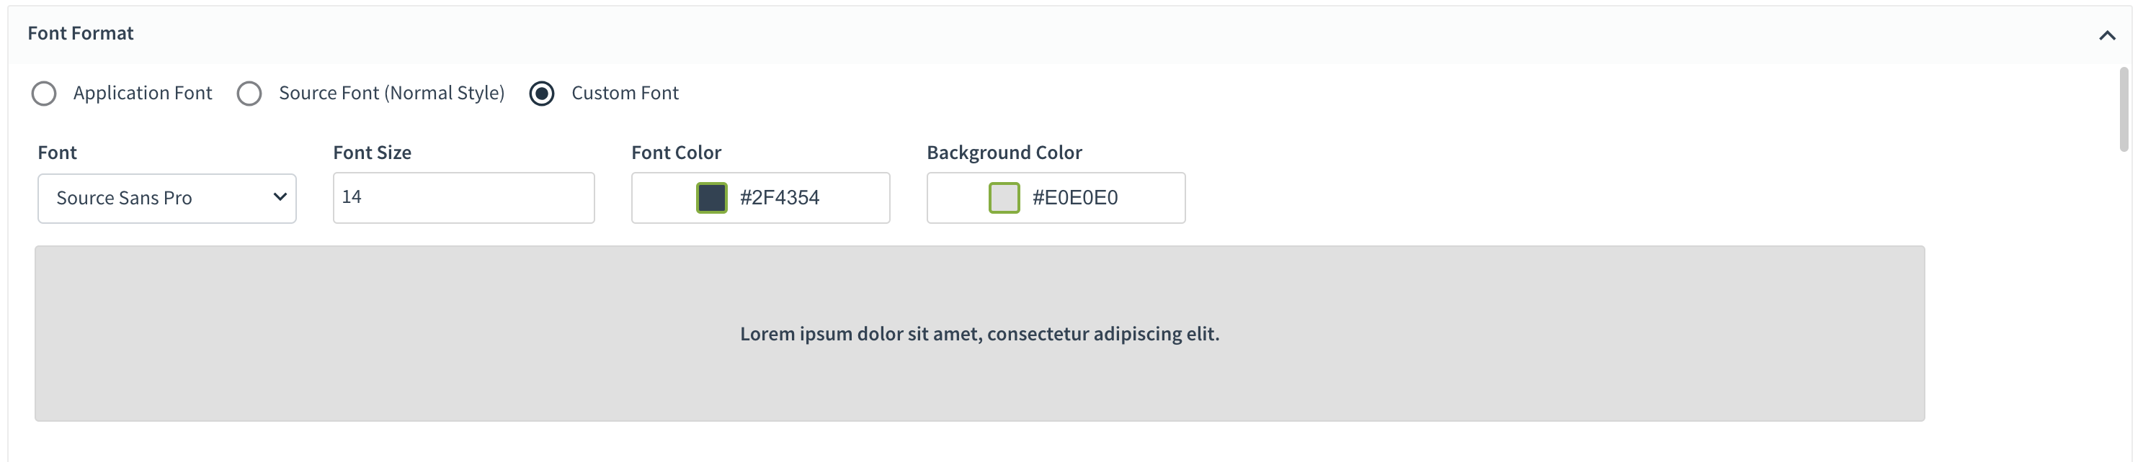Click the gray font preview area

(416, 374)
